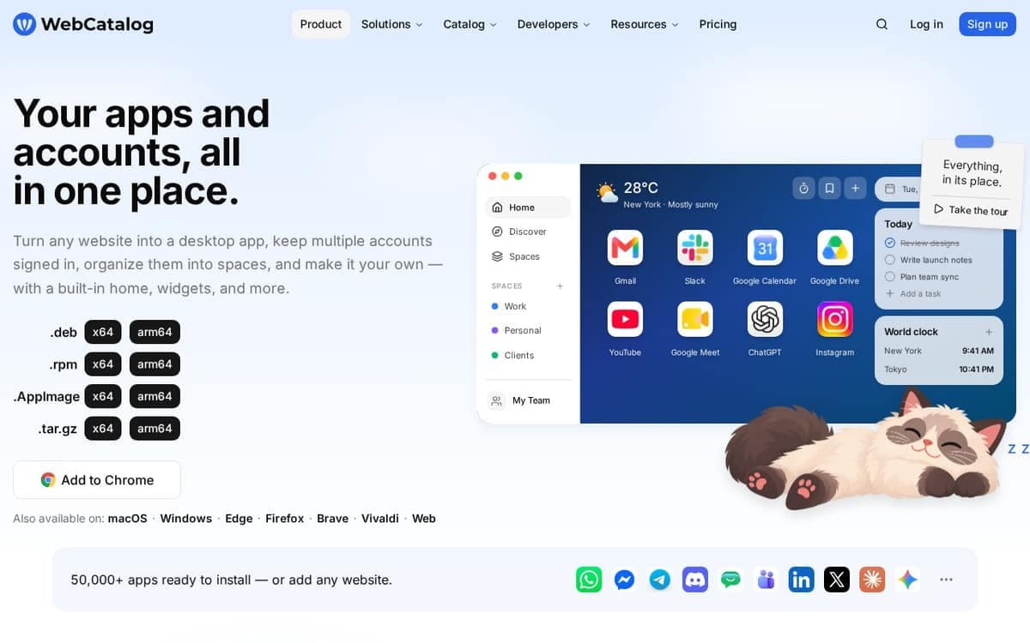This screenshot has height=643, width=1030.
Task: Download .AppImage arm64 build
Action: pos(154,396)
